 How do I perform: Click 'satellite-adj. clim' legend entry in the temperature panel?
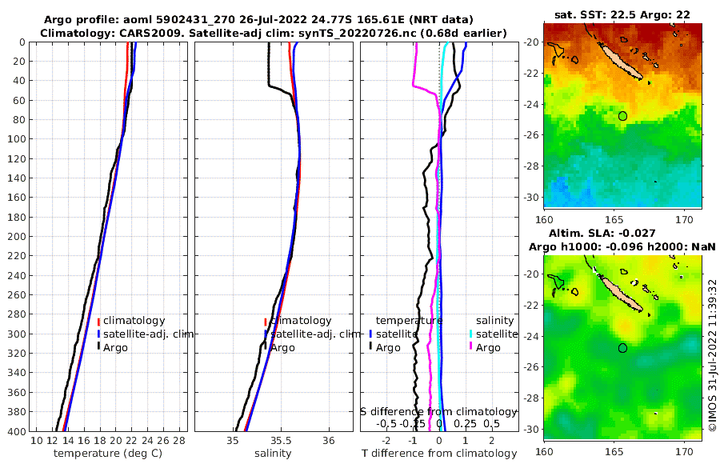[148, 334]
